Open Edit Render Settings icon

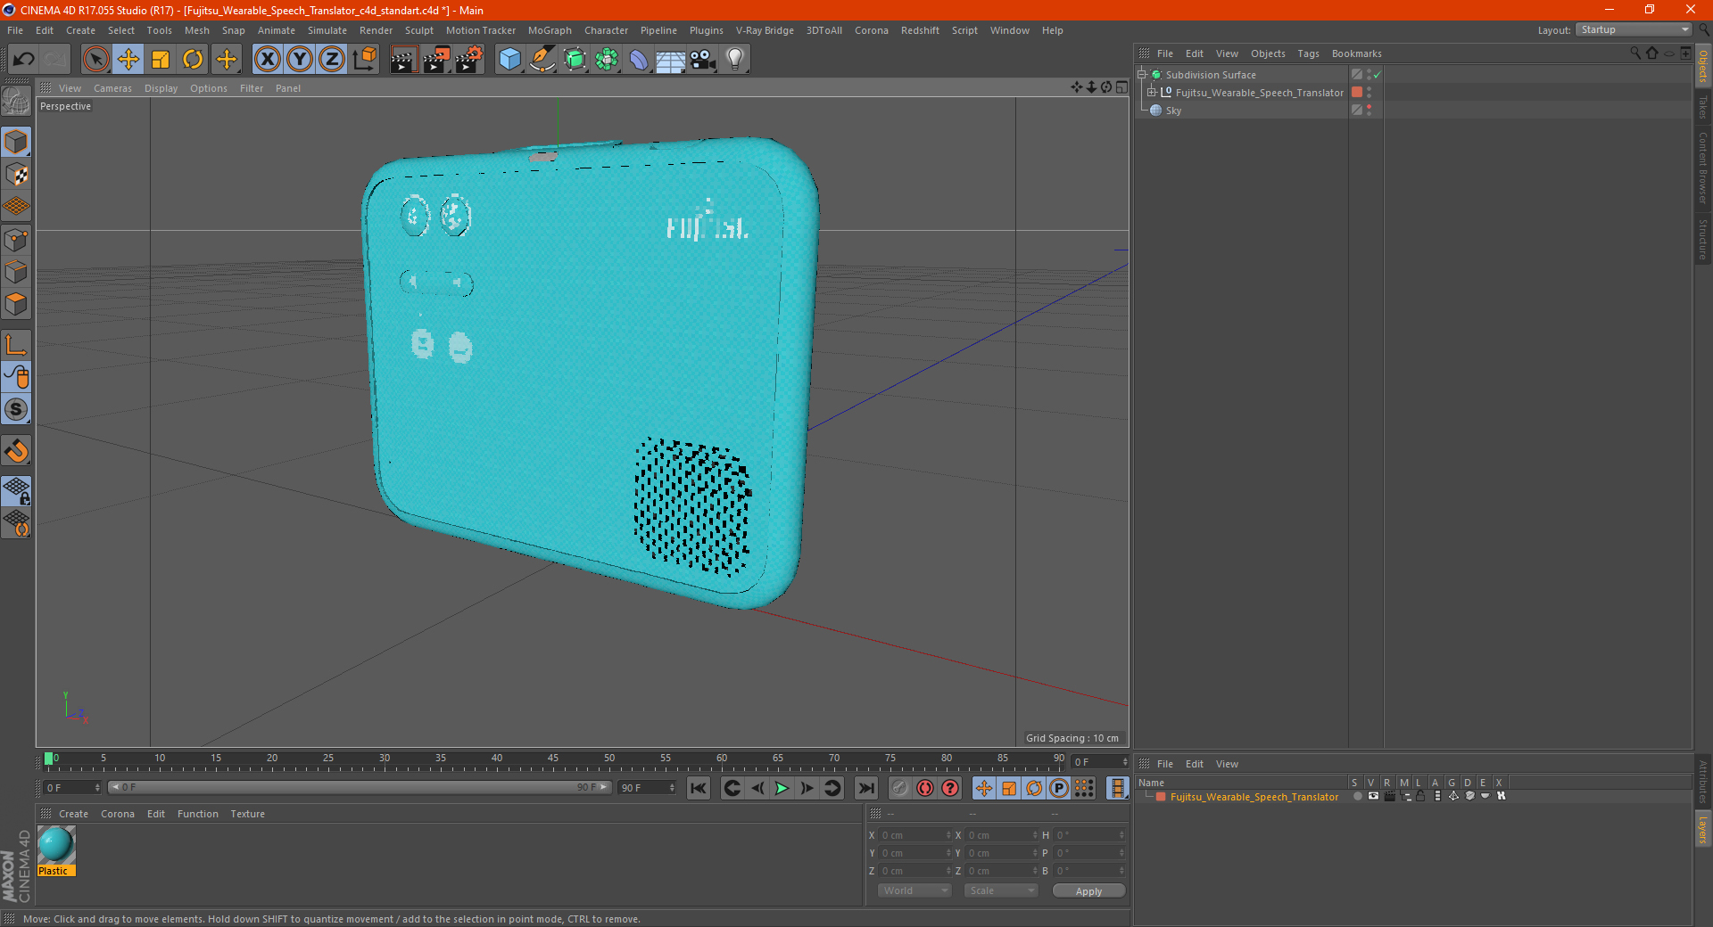(469, 60)
